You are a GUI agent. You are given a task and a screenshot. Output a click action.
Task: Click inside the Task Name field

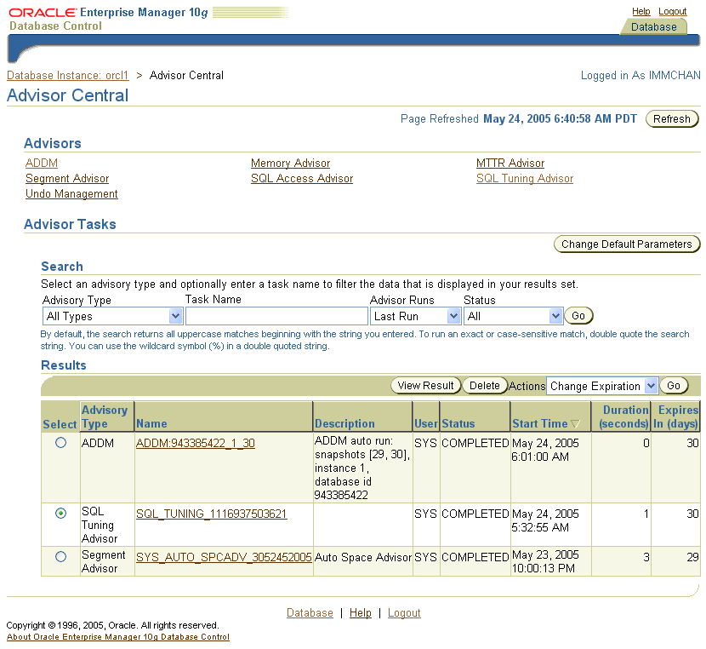tap(276, 316)
